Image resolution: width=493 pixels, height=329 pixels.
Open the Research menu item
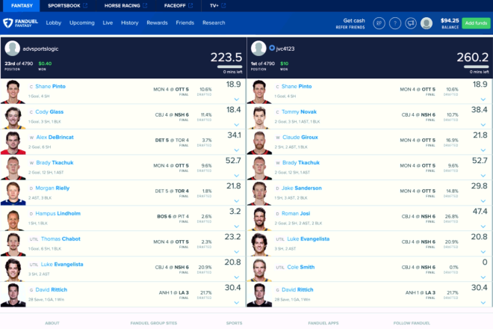214,22
